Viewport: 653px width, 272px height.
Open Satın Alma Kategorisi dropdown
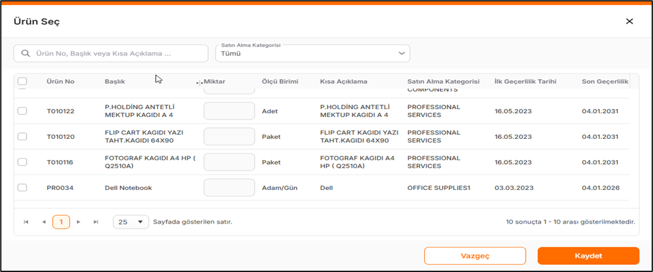(x=312, y=54)
